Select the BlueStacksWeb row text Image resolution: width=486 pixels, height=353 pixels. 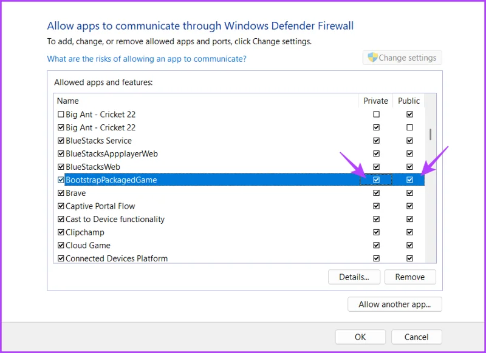click(93, 167)
